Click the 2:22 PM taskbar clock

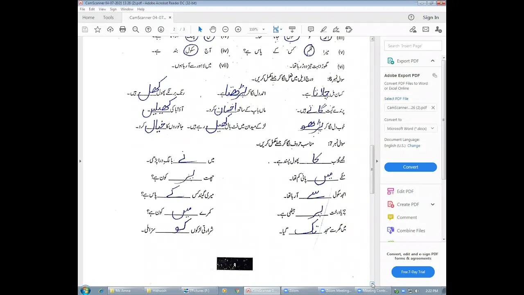coord(431,291)
